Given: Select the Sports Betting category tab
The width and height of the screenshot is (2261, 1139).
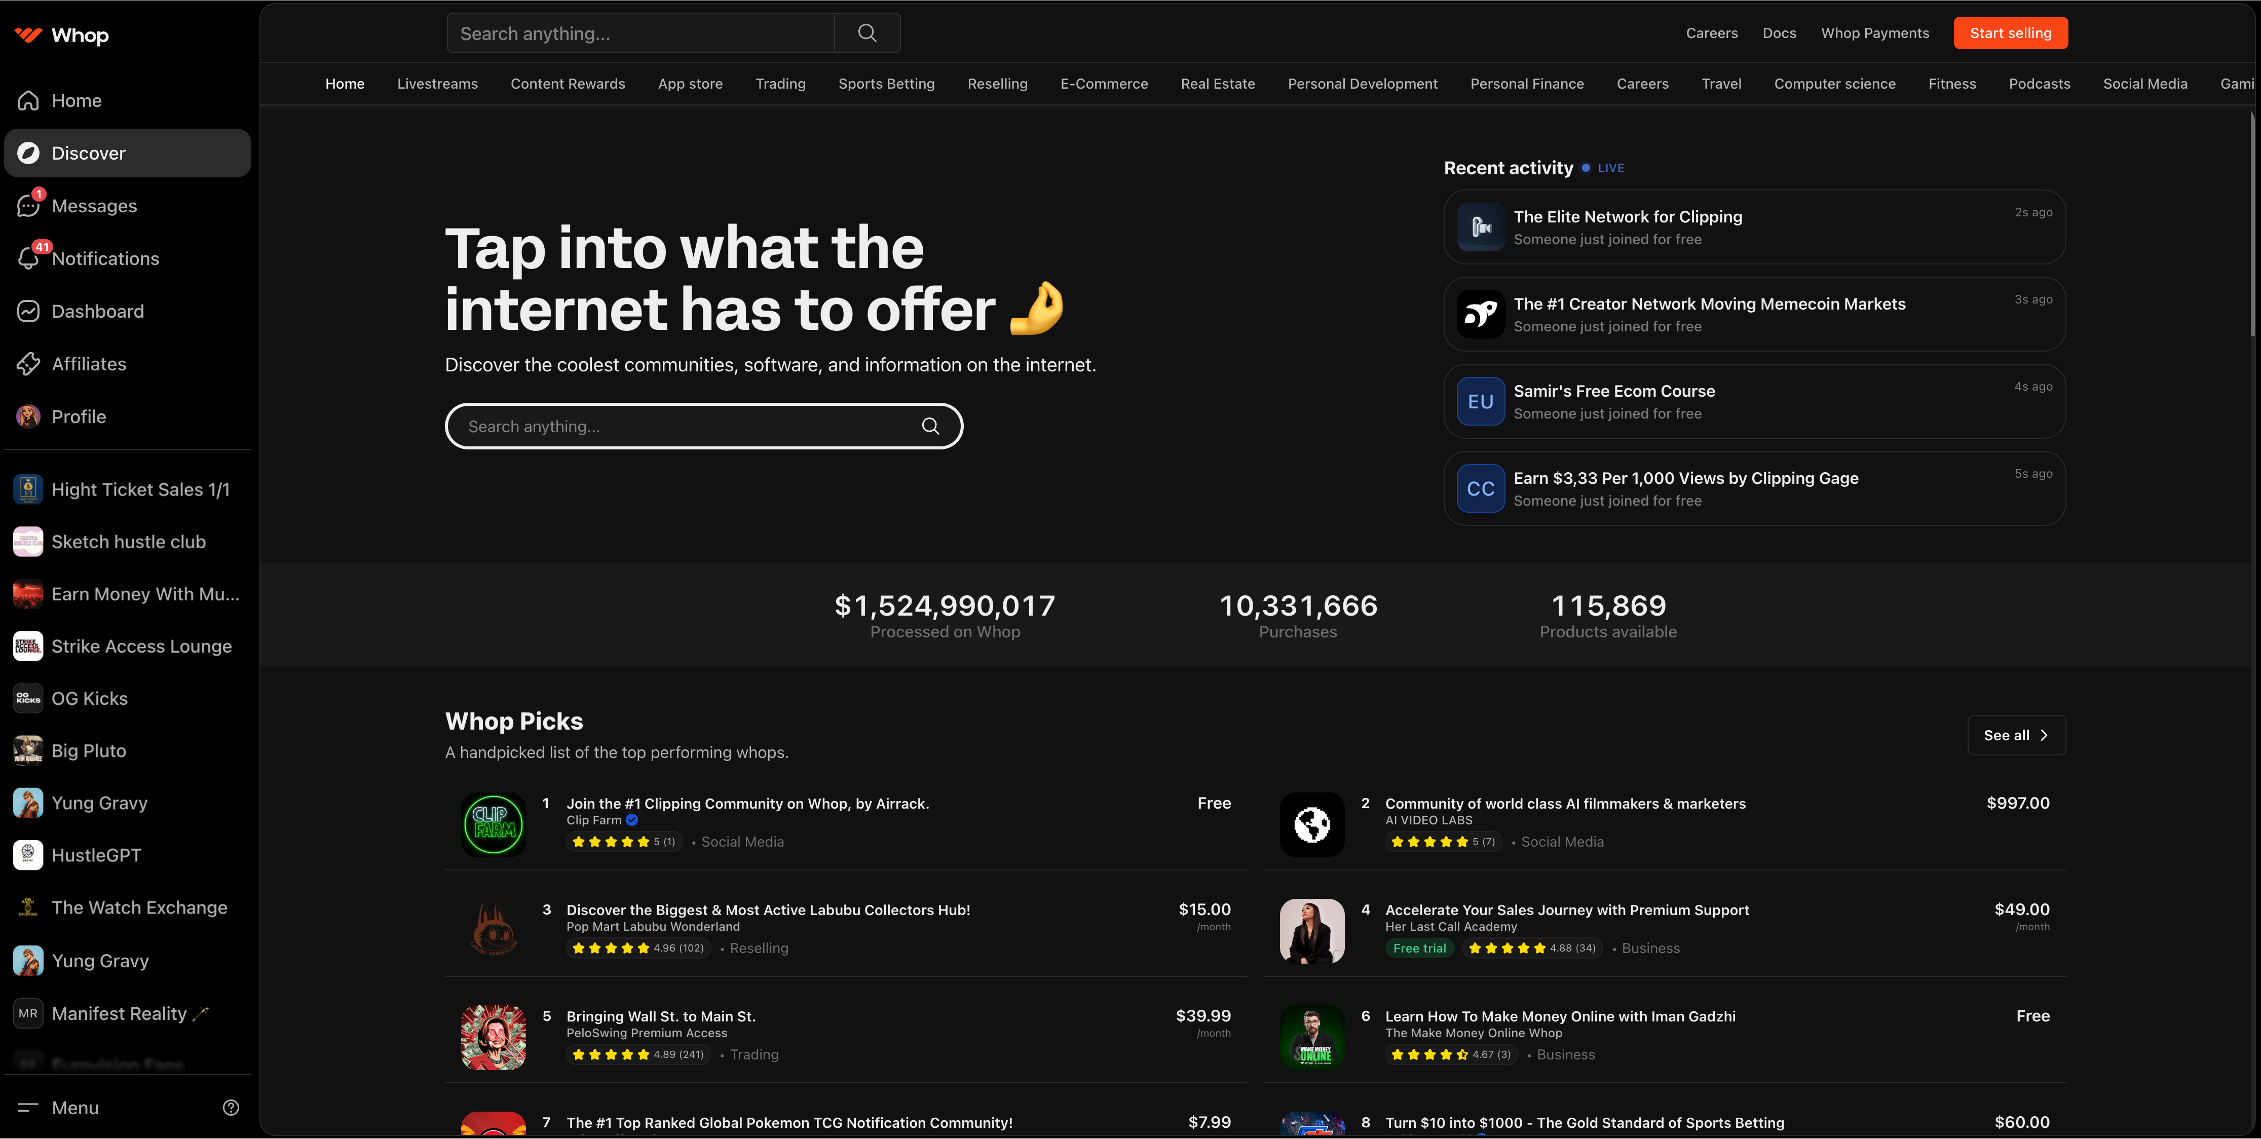Looking at the screenshot, I should click(x=886, y=84).
